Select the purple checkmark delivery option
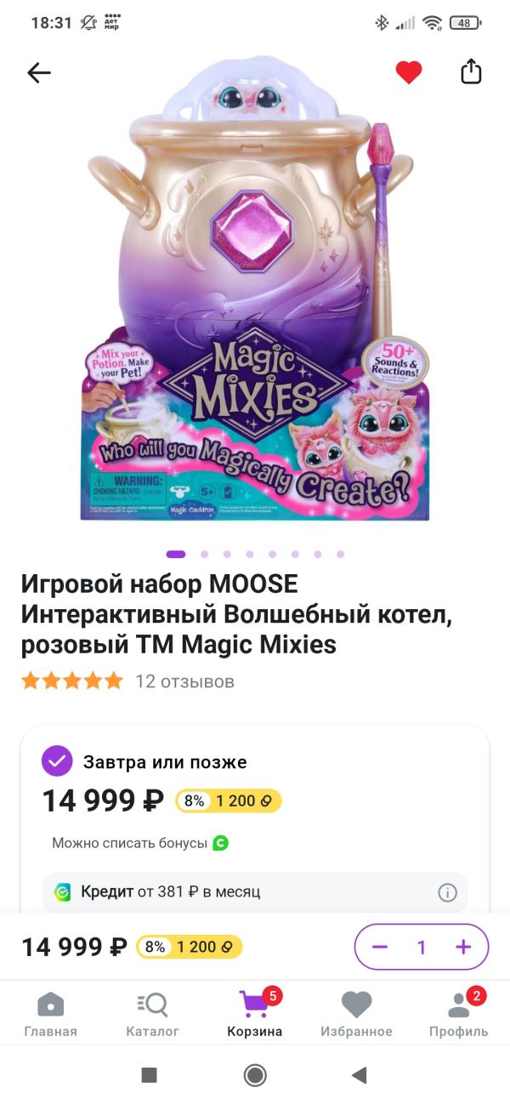 (x=57, y=761)
